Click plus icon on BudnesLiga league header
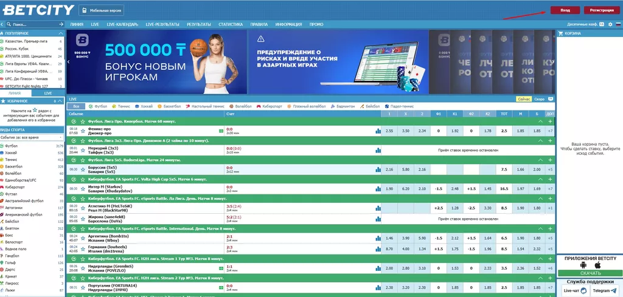 coord(550,160)
